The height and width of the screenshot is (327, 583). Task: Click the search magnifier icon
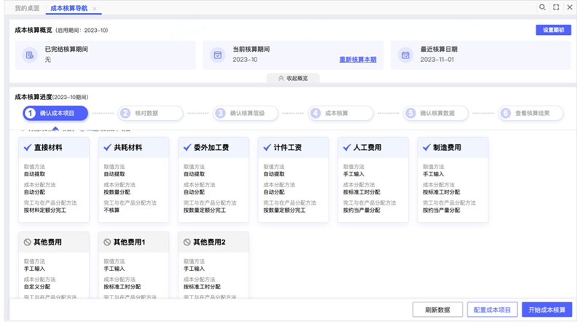point(542,7)
